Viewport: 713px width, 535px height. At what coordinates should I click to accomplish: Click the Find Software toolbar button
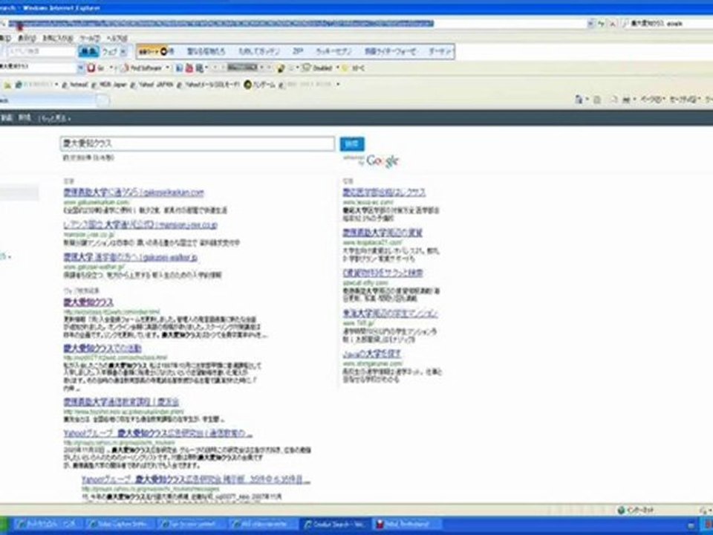click(142, 68)
